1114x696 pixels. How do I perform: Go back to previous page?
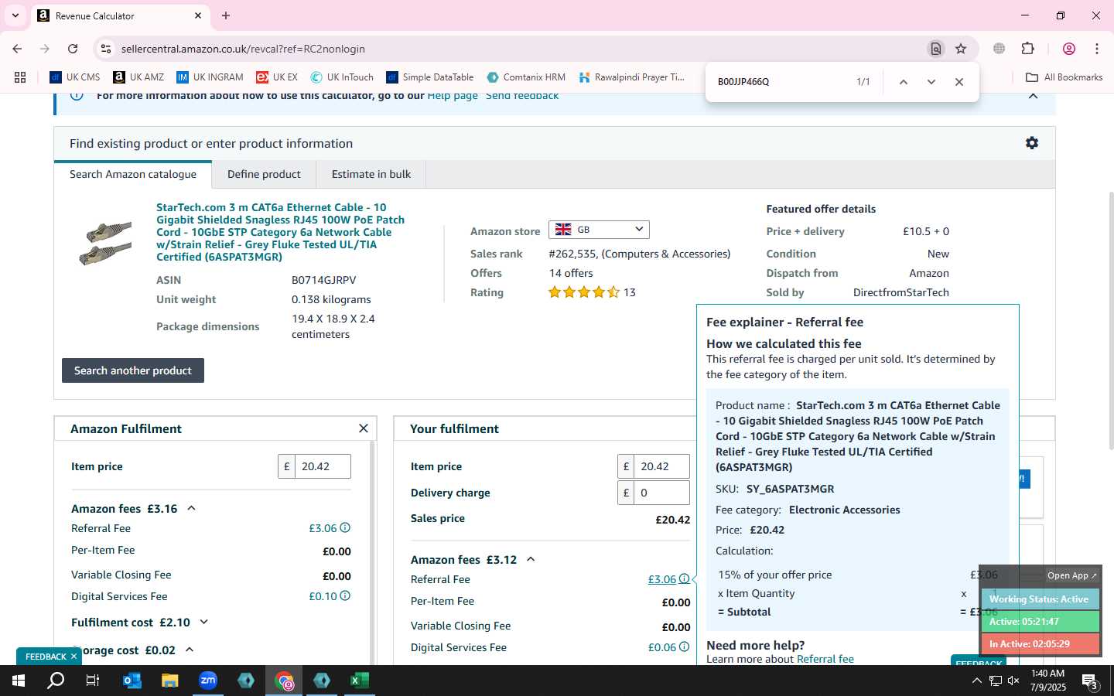click(17, 49)
